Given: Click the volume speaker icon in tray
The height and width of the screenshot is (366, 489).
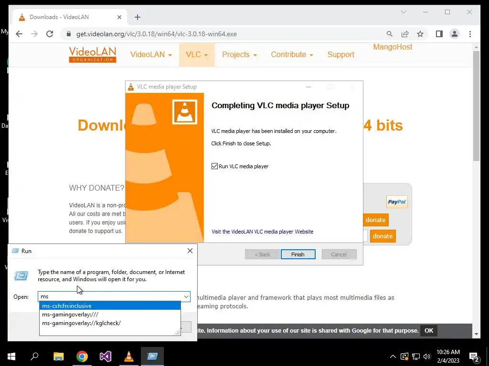Looking at the screenshot, I should 427,356.
